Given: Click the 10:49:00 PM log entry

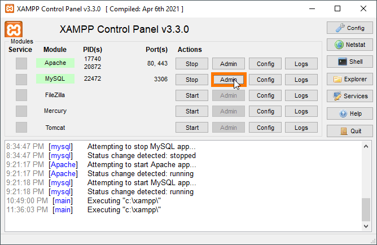Looking at the screenshot, I should pos(84,200).
